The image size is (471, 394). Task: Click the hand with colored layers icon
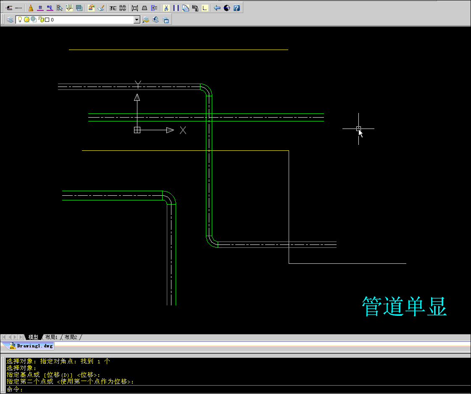[91, 8]
